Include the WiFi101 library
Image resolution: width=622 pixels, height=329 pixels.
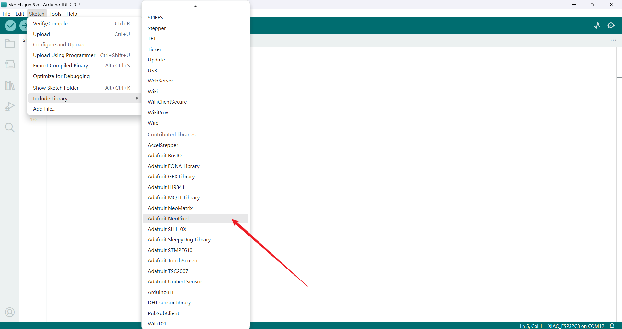196,324
